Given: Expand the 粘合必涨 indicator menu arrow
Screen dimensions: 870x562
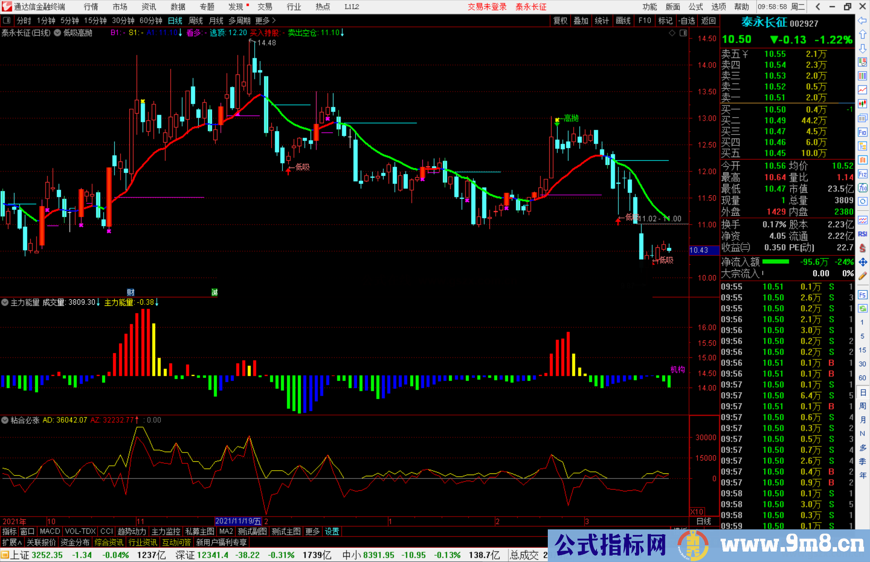Looking at the screenshot, I should coord(5,420).
